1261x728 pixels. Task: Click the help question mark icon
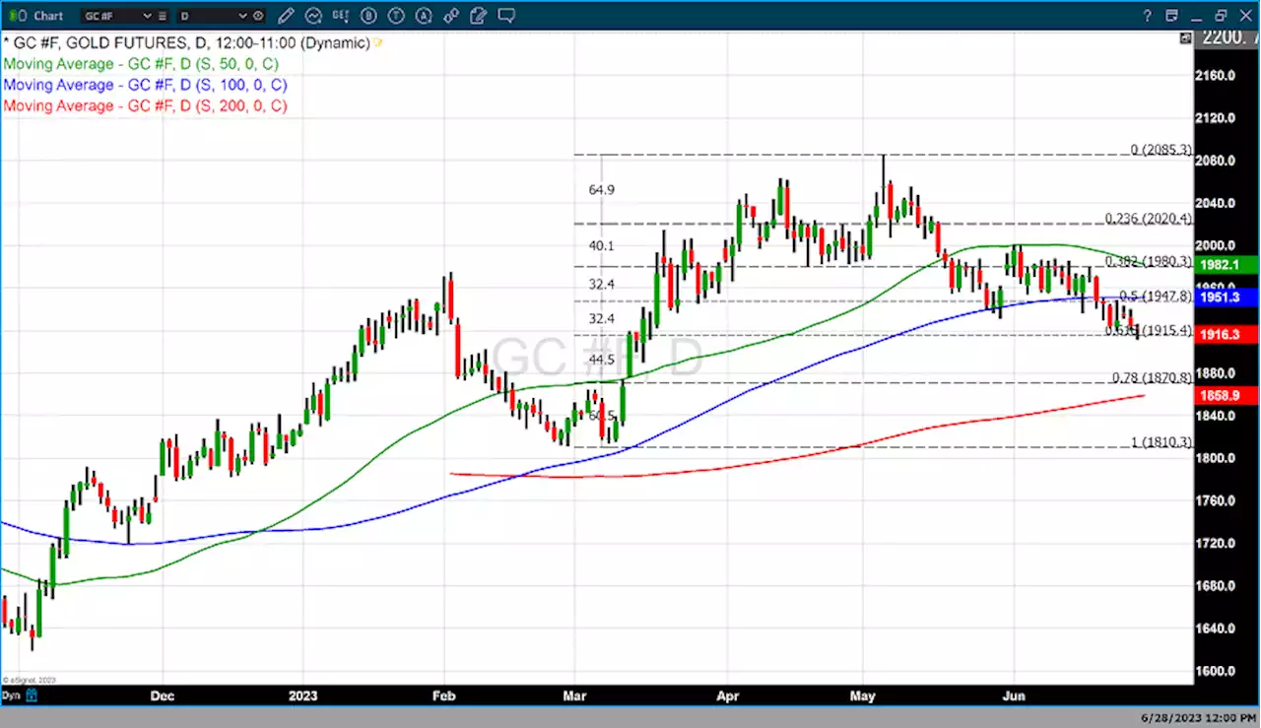point(1148,16)
